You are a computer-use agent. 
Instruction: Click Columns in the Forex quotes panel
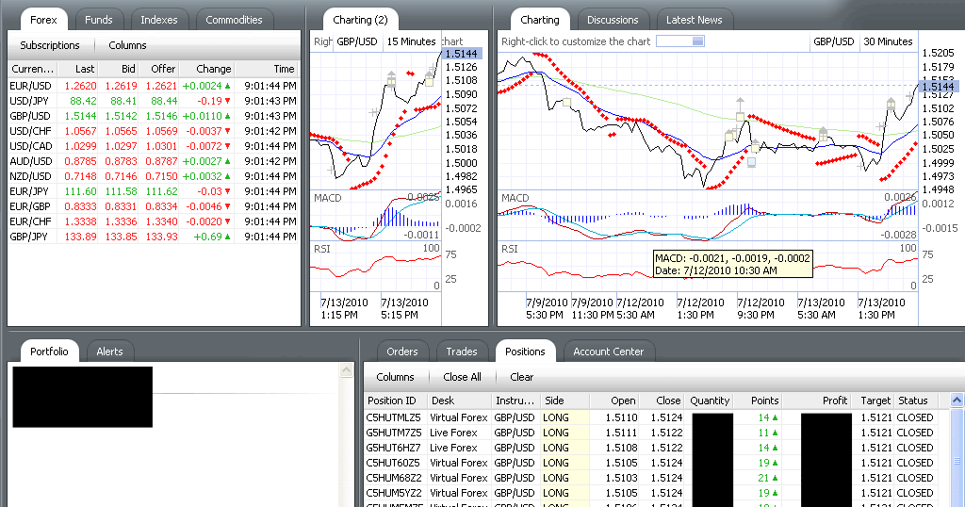click(x=127, y=45)
